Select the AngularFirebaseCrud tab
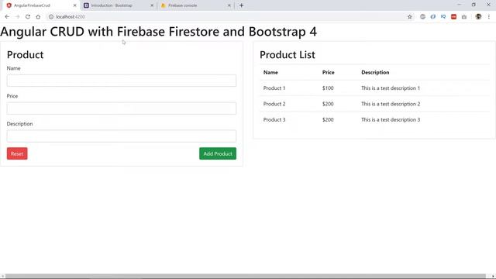Image resolution: width=496 pixels, height=279 pixels. [41, 5]
